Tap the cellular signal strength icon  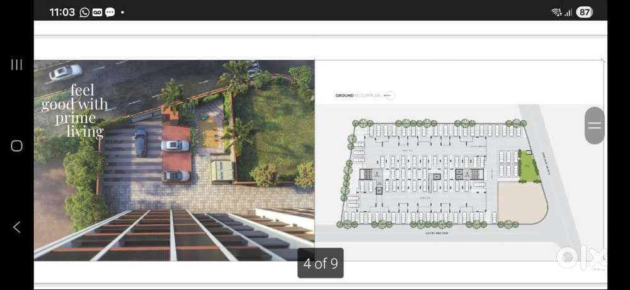(x=568, y=13)
